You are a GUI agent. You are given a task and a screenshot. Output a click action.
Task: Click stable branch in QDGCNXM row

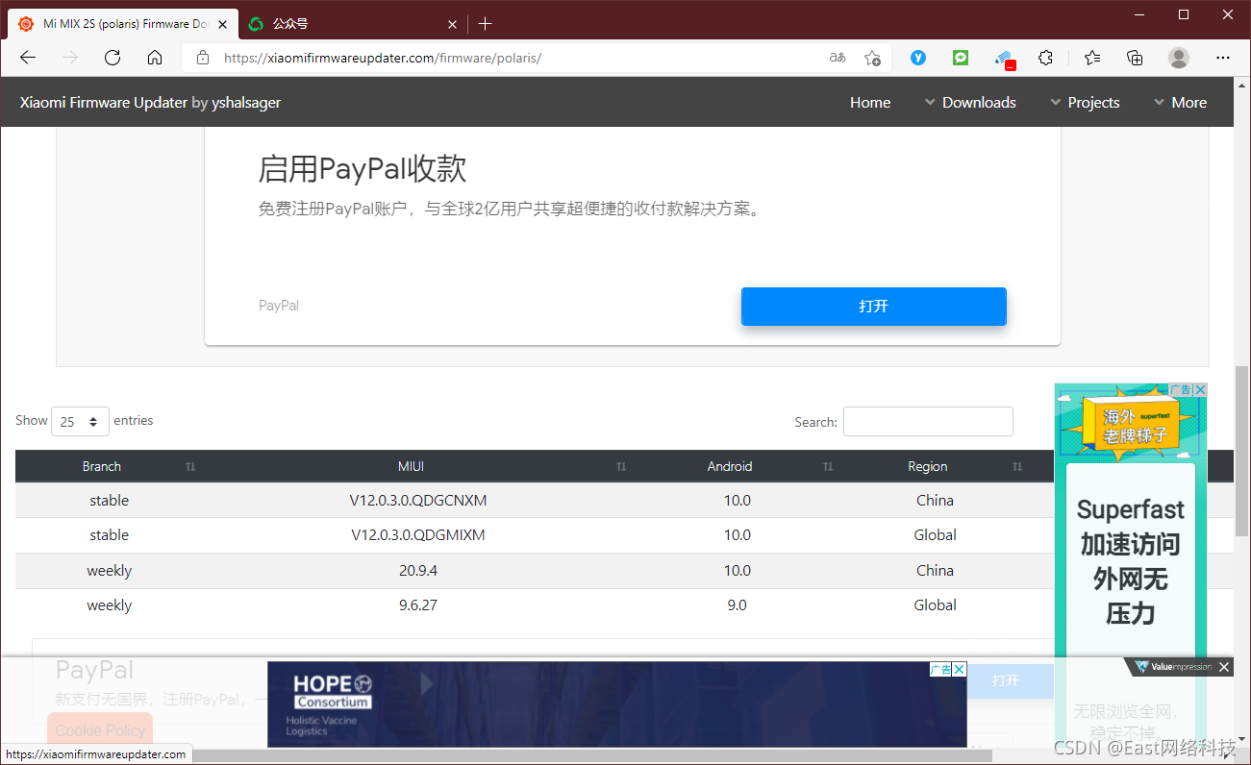point(110,501)
